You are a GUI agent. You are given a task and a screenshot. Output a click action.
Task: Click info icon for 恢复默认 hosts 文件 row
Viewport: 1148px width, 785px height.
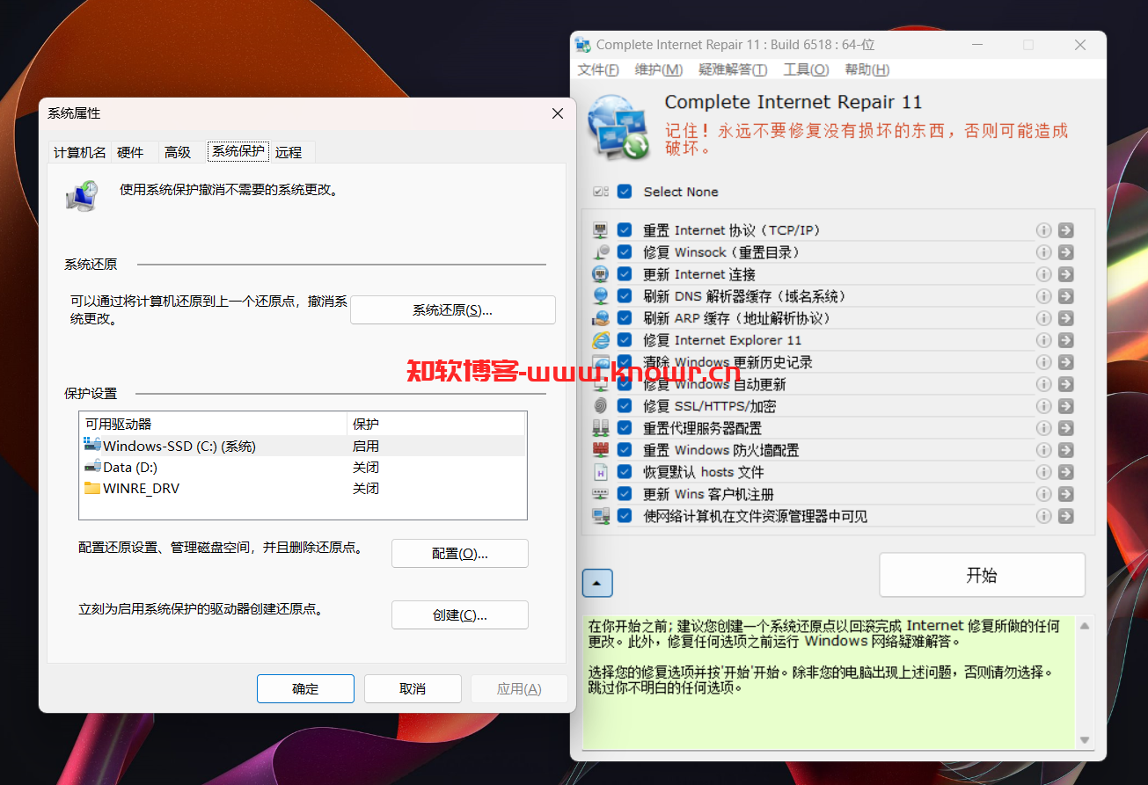(1044, 472)
